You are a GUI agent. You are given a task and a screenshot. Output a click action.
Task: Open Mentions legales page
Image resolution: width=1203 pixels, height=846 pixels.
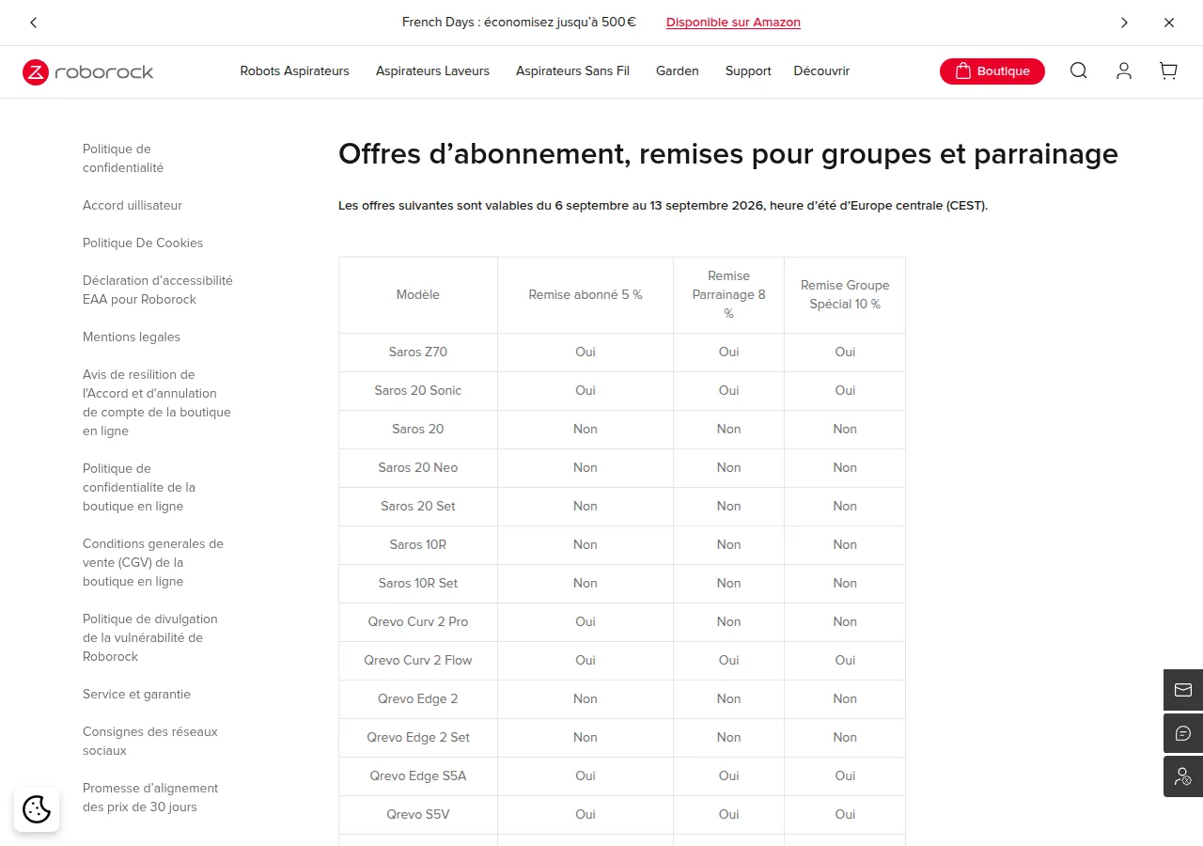coord(132,337)
